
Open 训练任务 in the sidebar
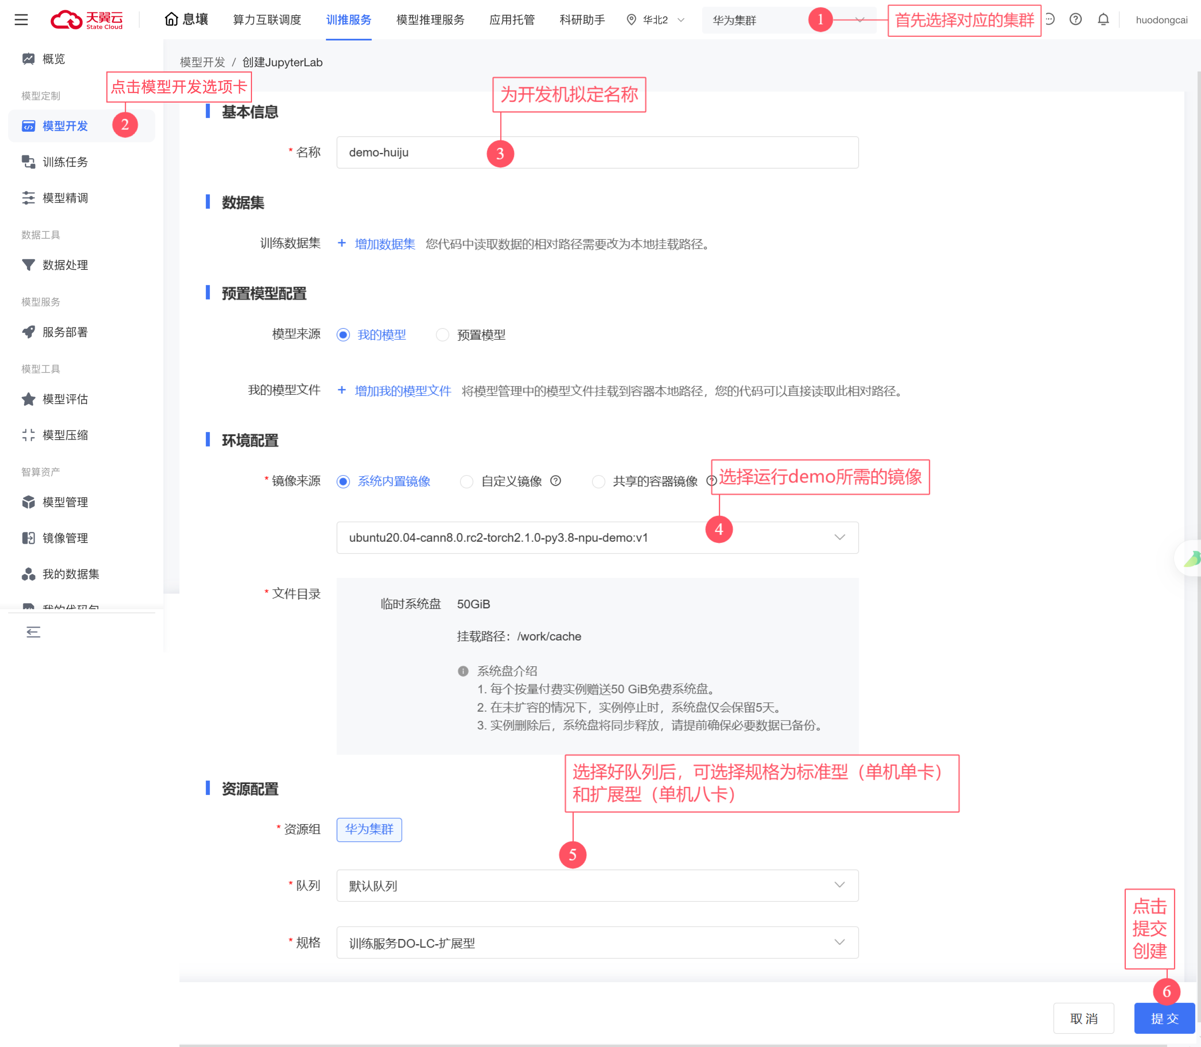pyautogui.click(x=65, y=162)
